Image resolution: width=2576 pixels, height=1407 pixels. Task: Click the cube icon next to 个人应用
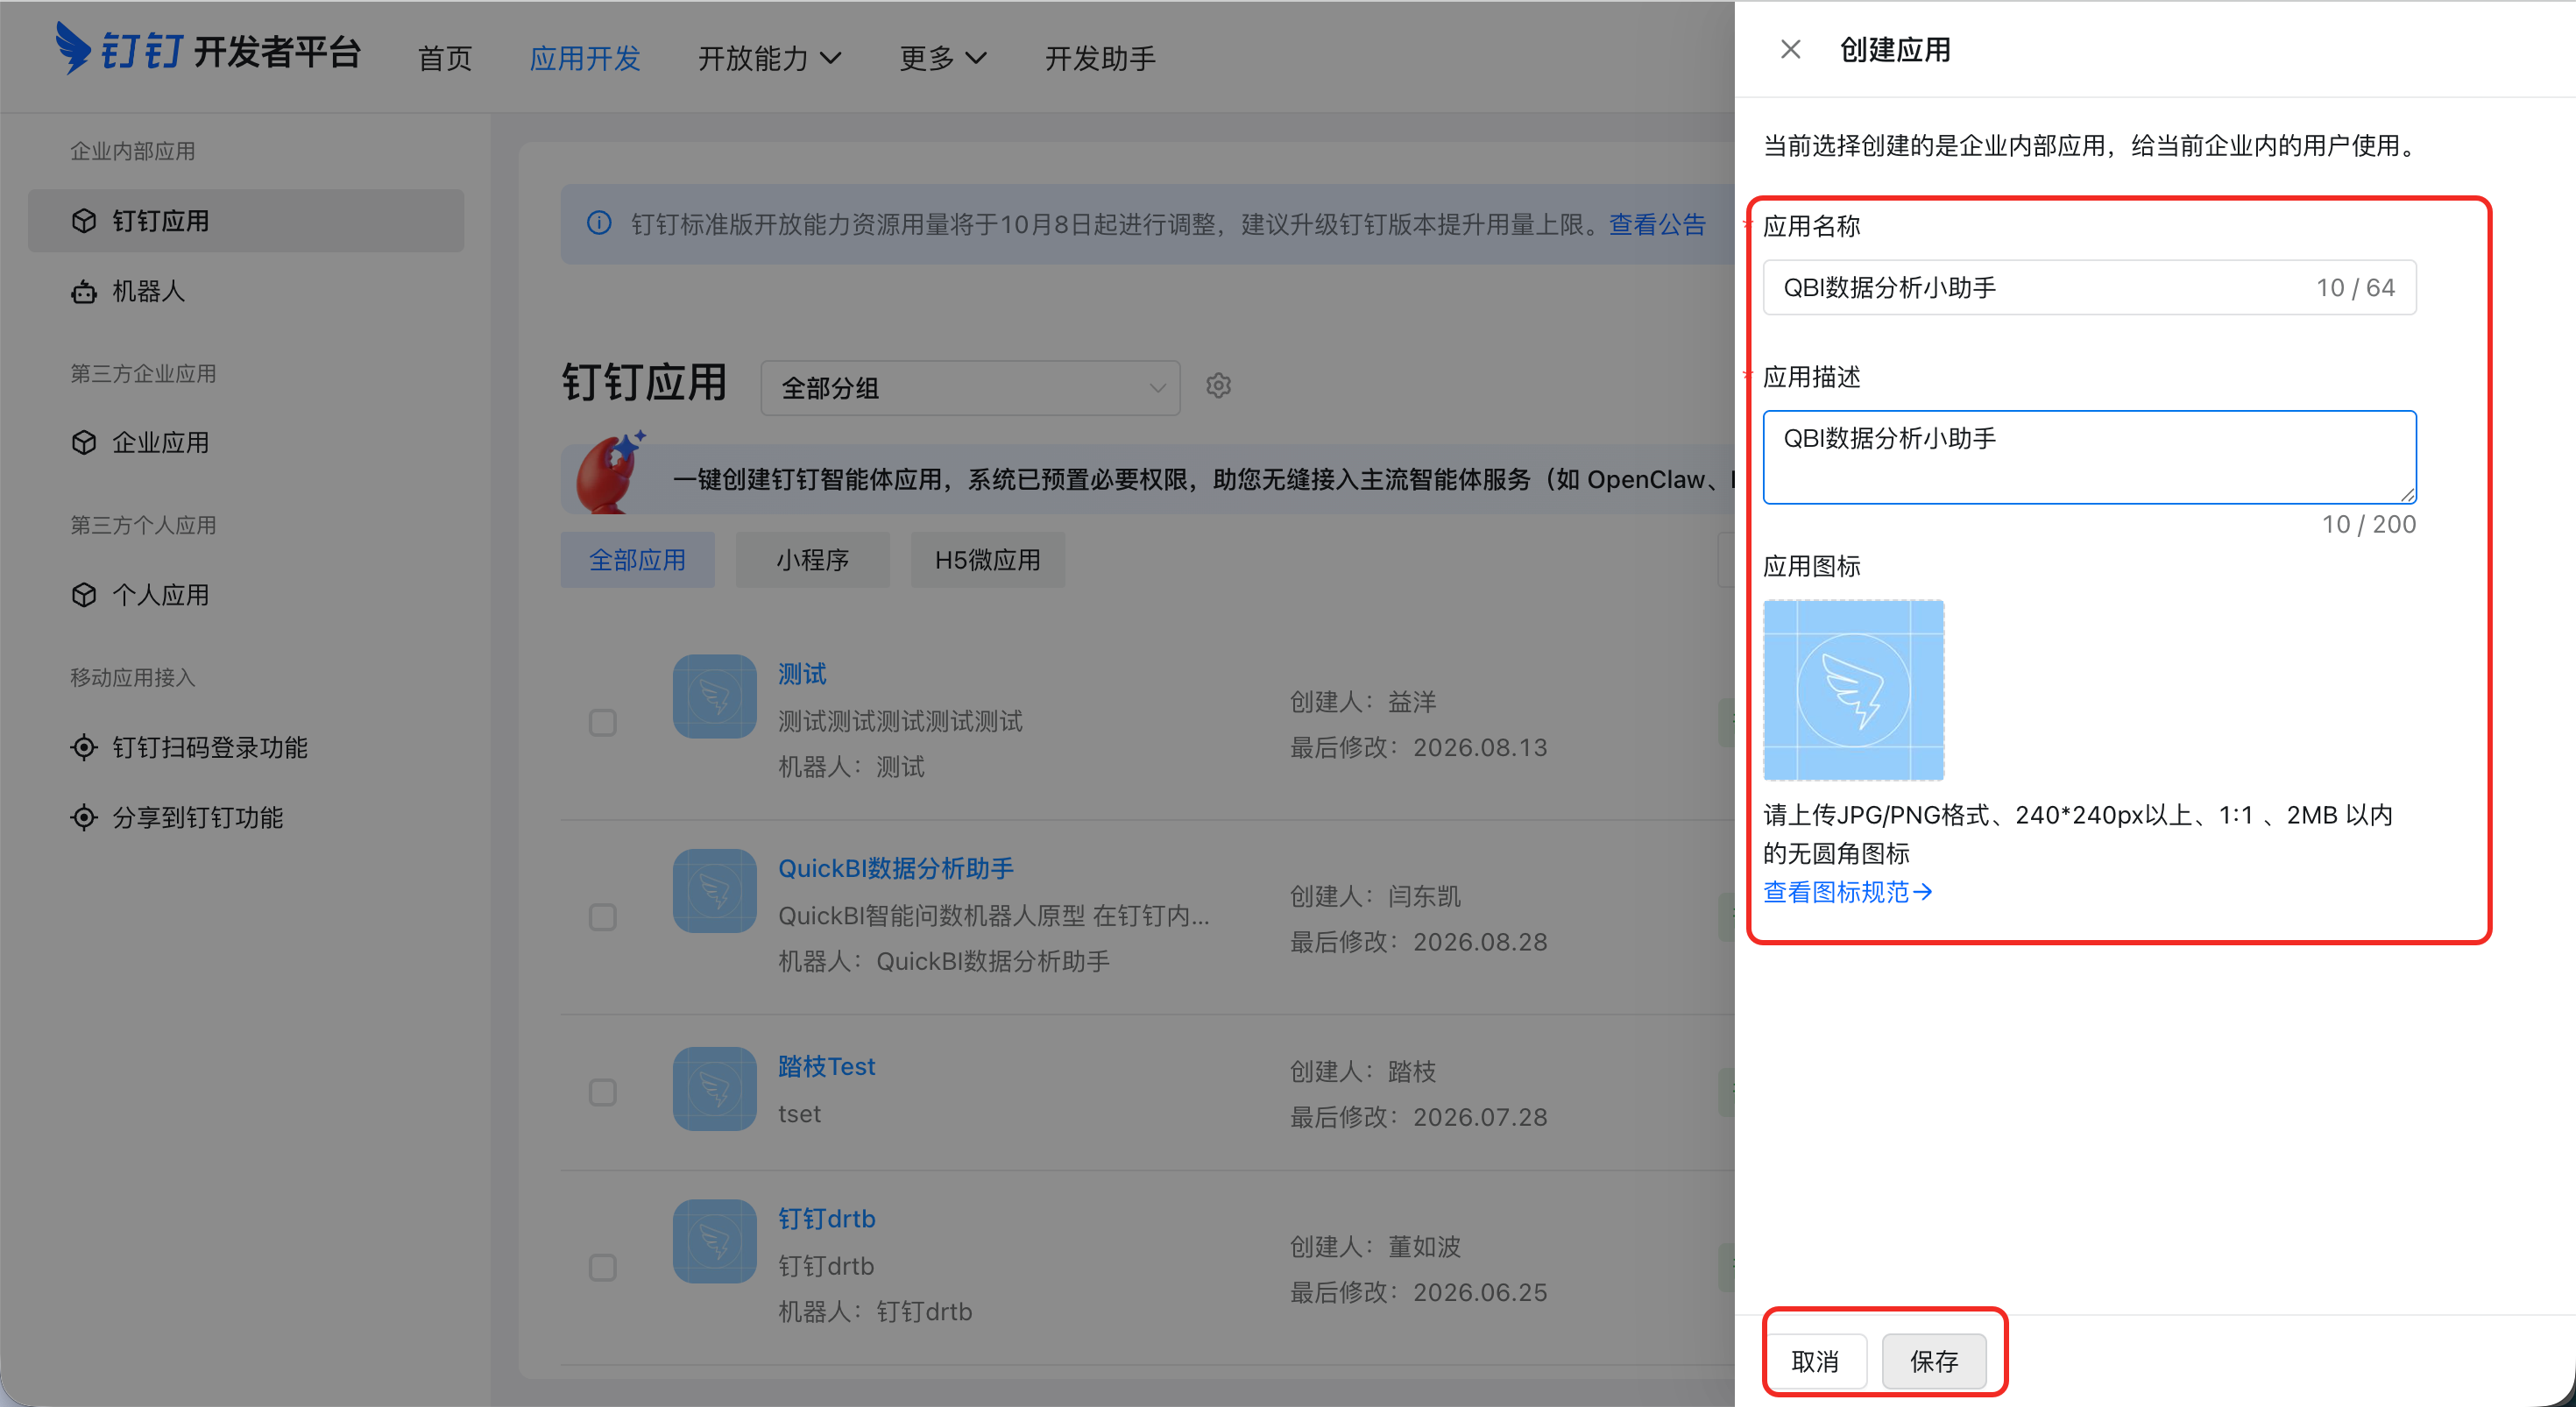tap(84, 595)
